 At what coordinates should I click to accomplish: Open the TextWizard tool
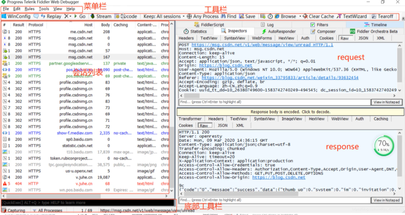352,16
